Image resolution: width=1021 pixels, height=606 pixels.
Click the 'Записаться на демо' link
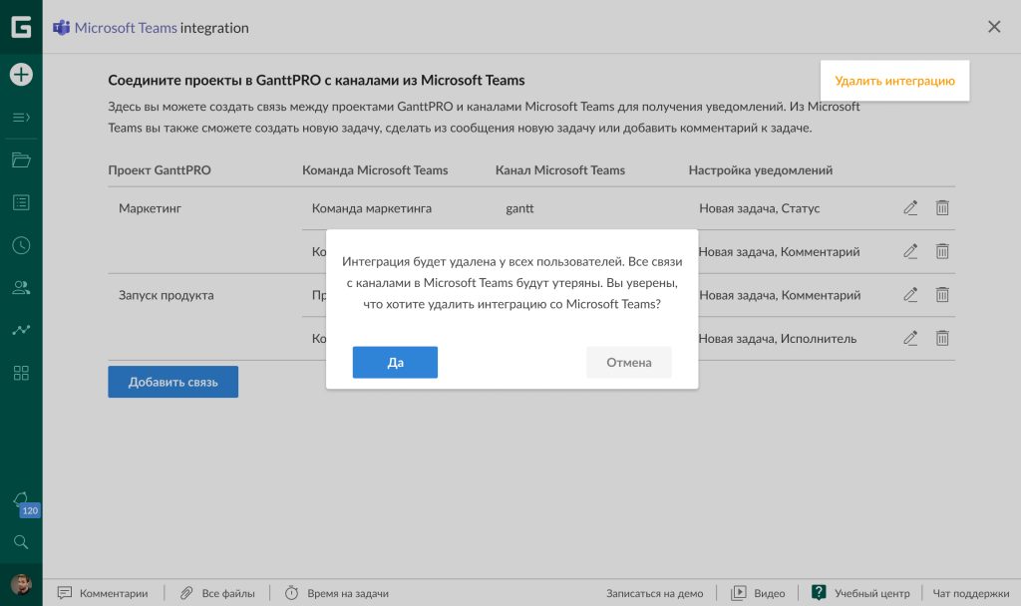pyautogui.click(x=655, y=593)
